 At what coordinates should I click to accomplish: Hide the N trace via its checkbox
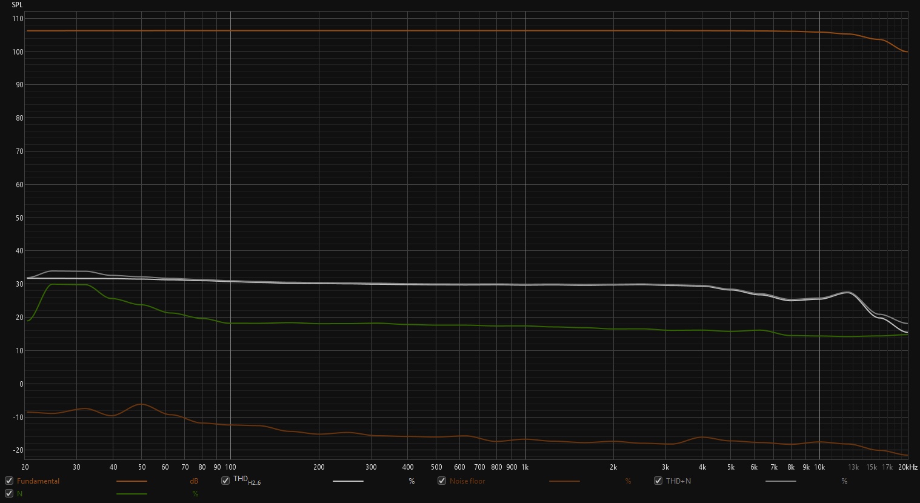click(9, 494)
